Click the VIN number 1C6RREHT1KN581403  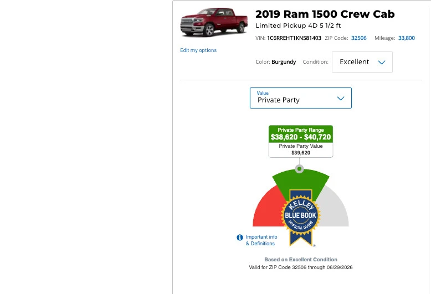click(x=294, y=38)
